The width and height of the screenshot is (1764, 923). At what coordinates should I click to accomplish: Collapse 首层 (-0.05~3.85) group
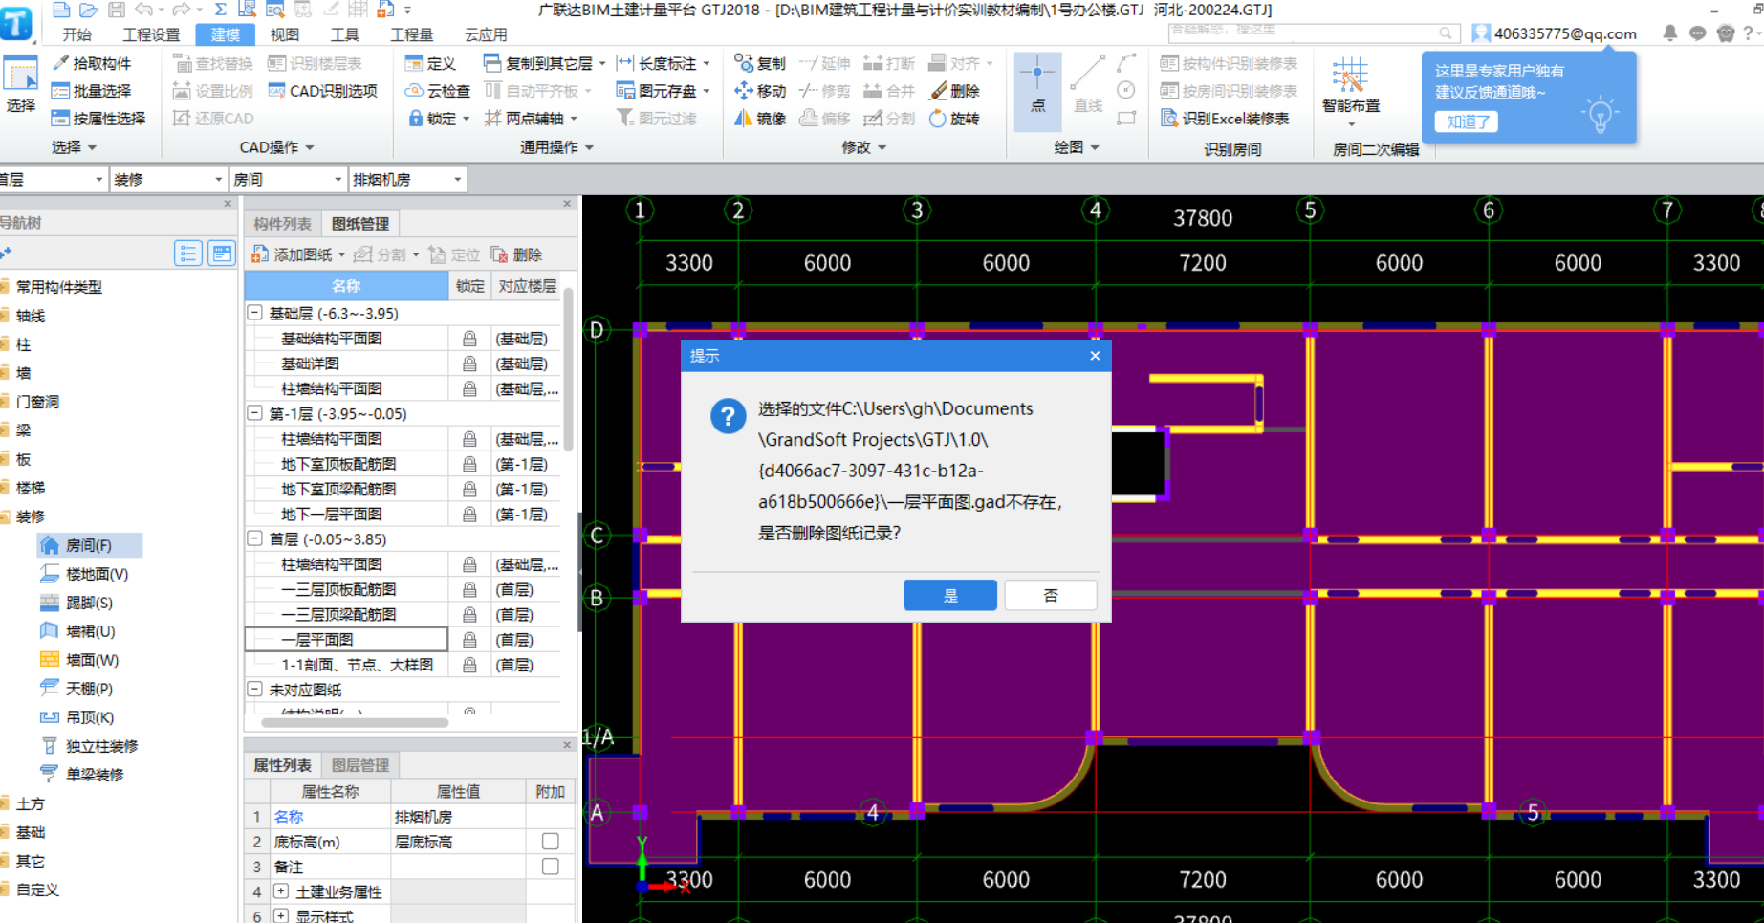coord(255,538)
